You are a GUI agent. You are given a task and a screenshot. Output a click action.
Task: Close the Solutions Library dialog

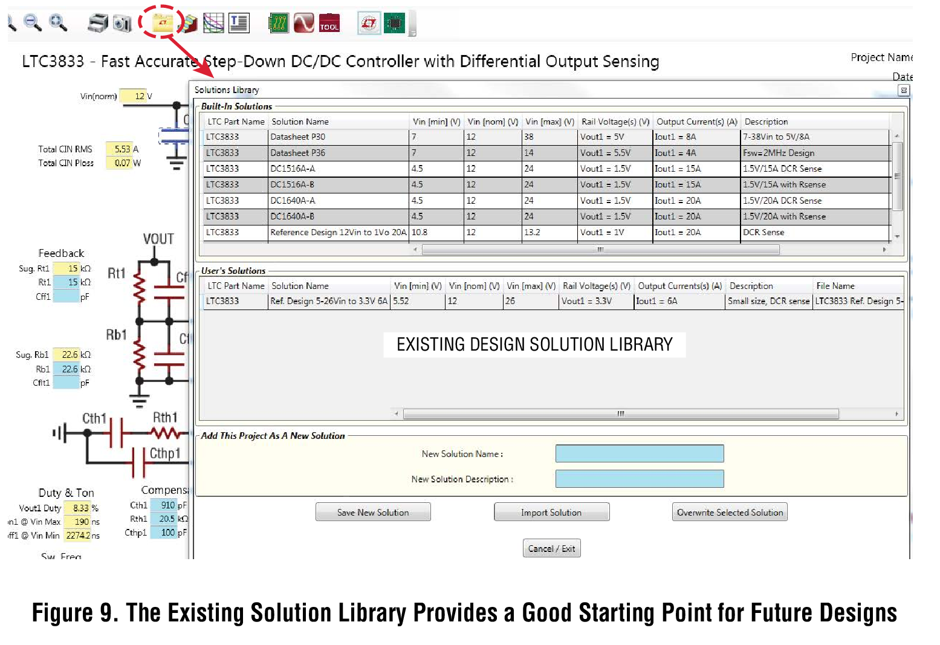pyautogui.click(x=903, y=90)
